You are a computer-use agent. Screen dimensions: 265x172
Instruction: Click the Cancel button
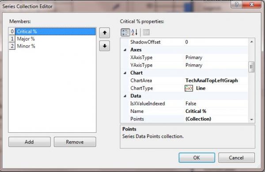click(x=236, y=157)
